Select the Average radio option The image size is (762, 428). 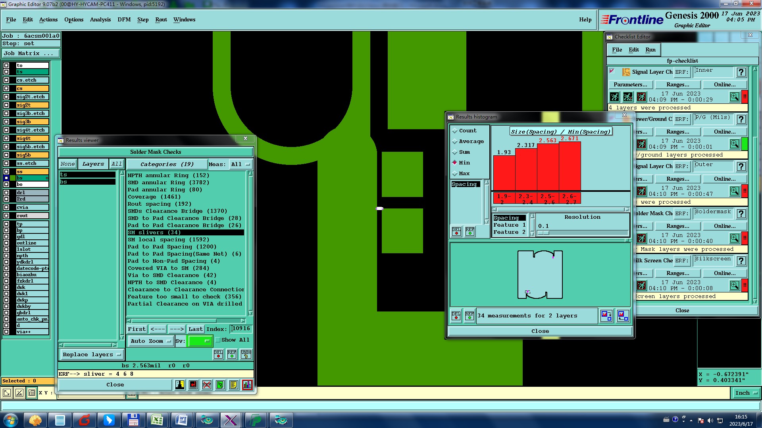click(x=455, y=141)
